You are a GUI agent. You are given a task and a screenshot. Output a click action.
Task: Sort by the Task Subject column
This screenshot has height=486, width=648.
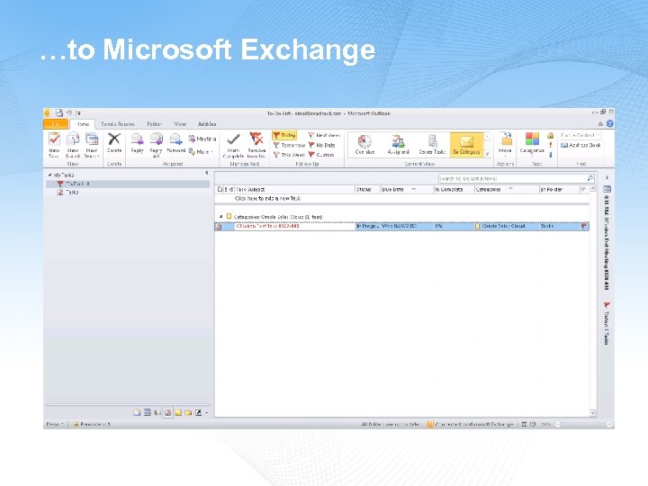pos(294,189)
